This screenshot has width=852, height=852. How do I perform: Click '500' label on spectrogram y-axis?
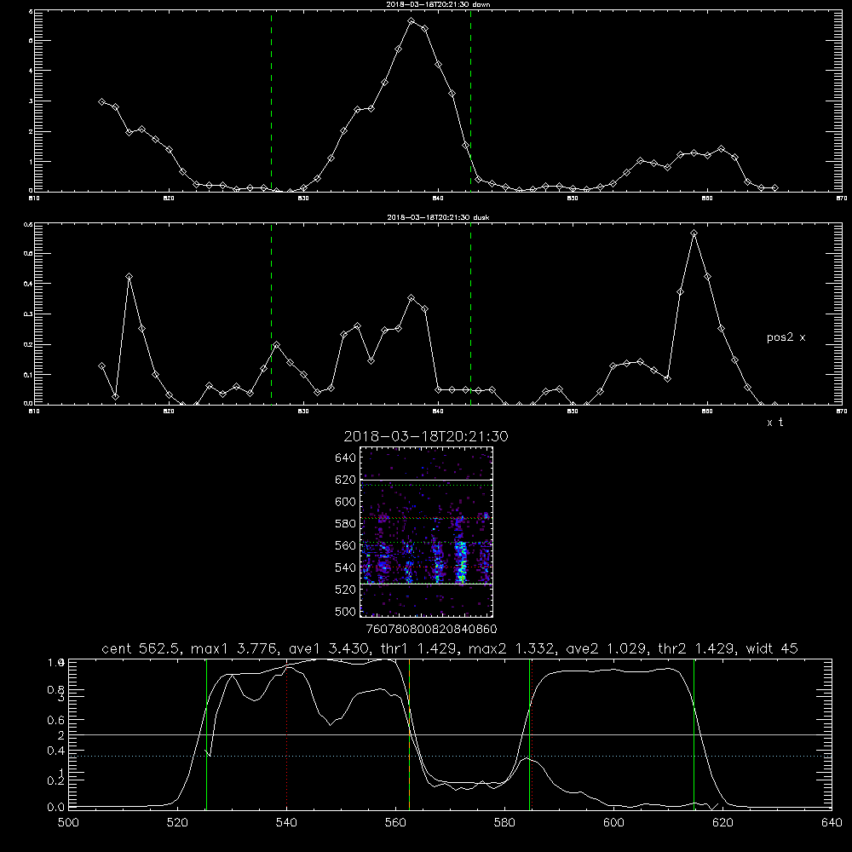point(346,611)
